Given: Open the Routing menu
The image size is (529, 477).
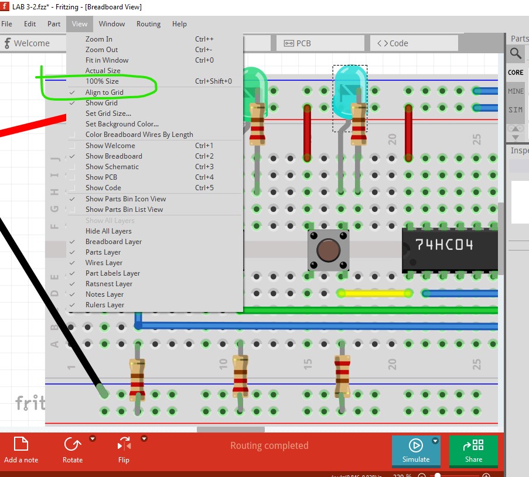Looking at the screenshot, I should coord(148,24).
